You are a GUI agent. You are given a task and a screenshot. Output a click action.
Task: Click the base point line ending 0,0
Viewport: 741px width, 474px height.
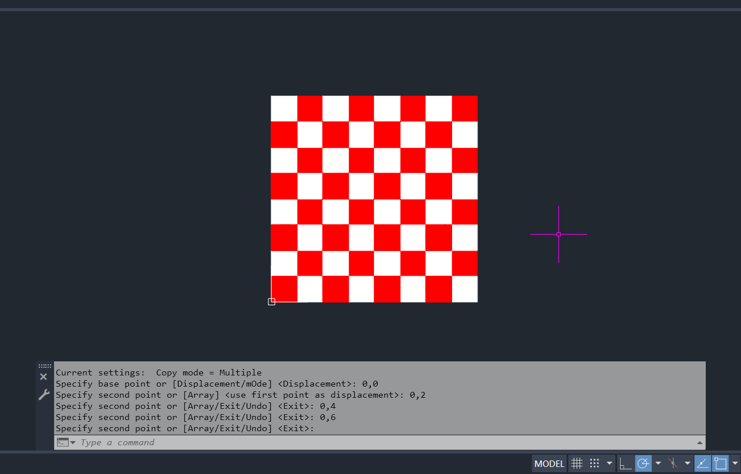(217, 384)
